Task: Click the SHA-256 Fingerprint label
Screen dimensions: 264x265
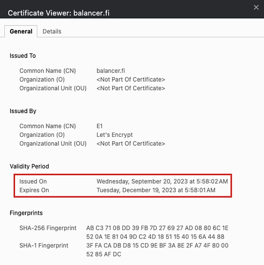Action: tap(48, 228)
